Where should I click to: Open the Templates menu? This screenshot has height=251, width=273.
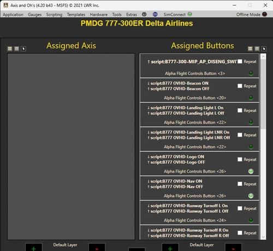coord(76,15)
